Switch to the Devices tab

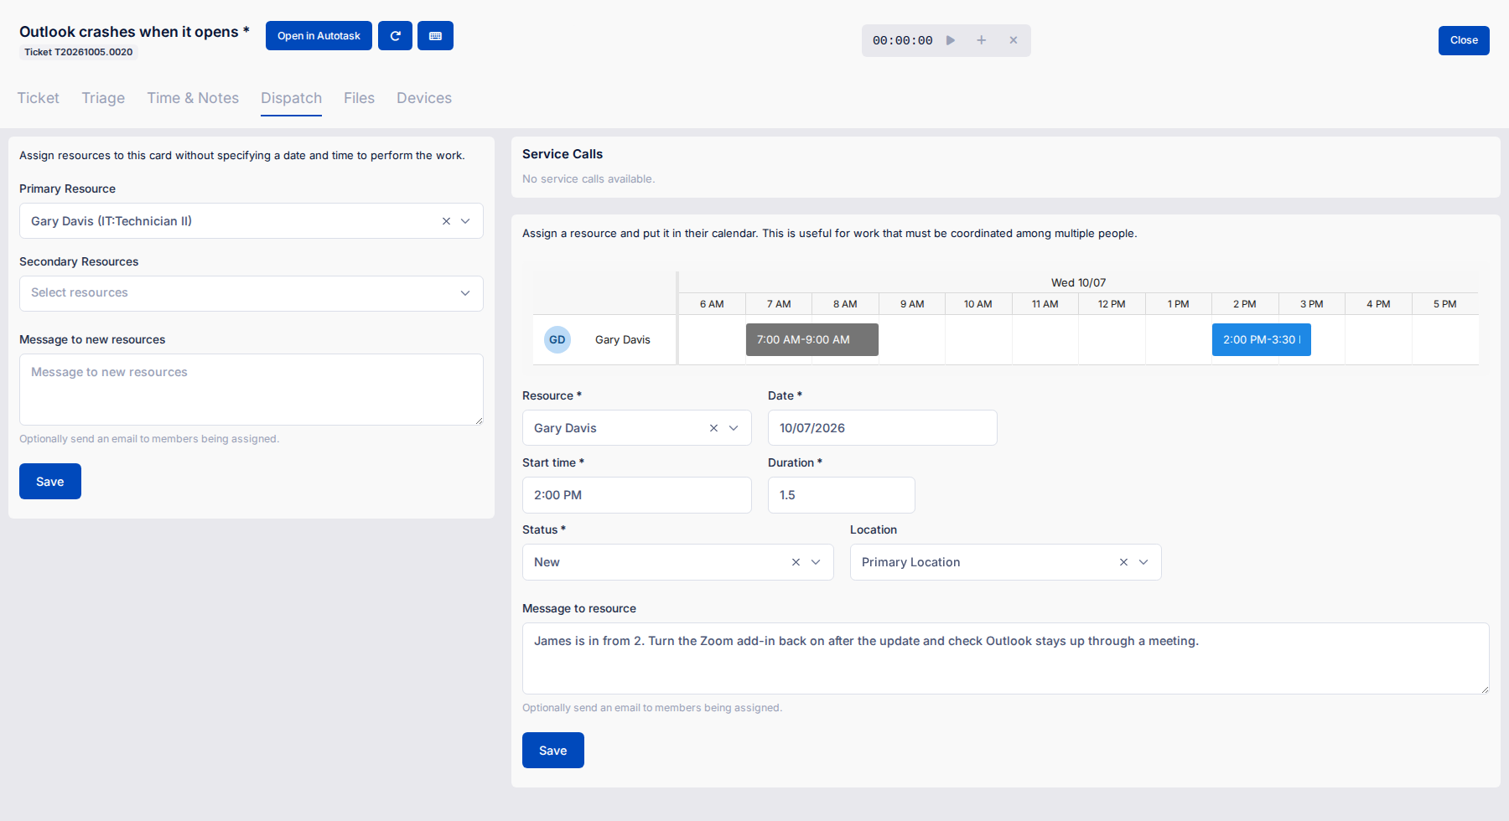(424, 98)
